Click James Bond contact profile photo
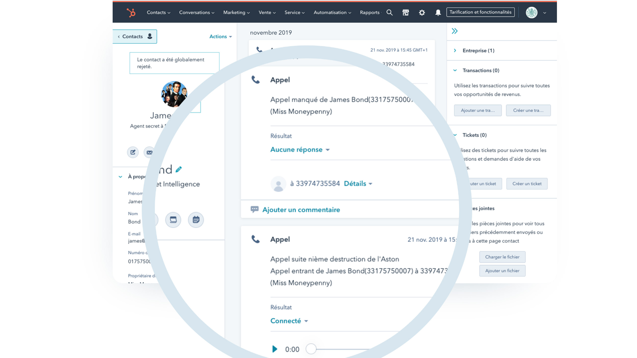 click(x=174, y=94)
